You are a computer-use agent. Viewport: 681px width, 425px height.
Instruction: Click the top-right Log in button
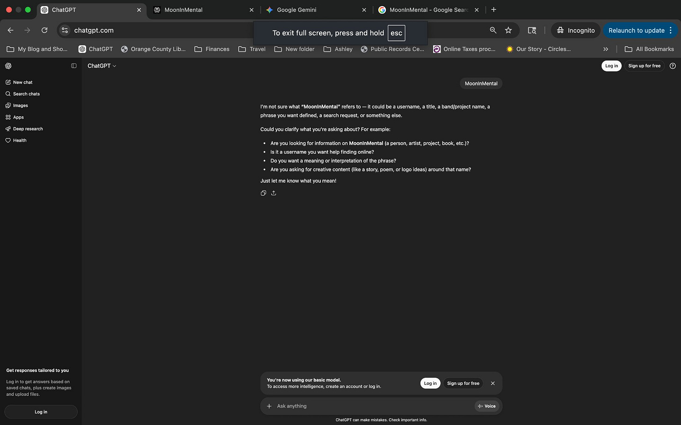611,66
